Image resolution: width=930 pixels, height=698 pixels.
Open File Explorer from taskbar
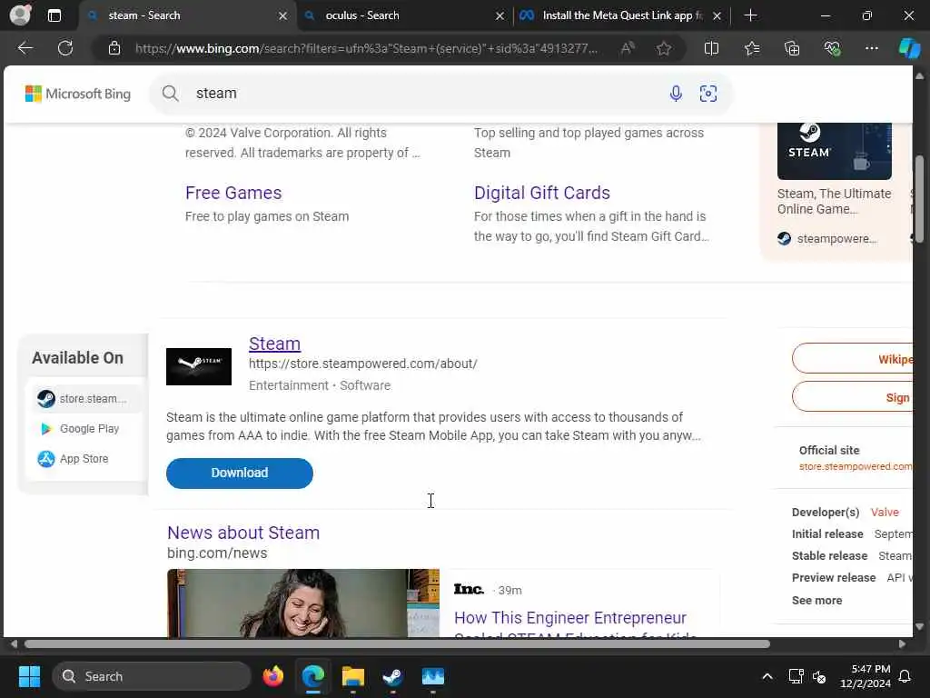click(353, 676)
